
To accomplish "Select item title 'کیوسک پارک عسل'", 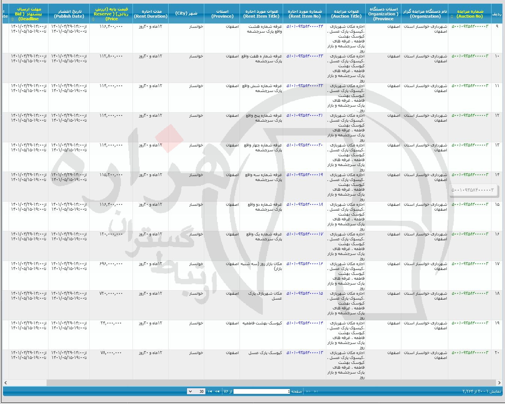I will click(x=265, y=353).
